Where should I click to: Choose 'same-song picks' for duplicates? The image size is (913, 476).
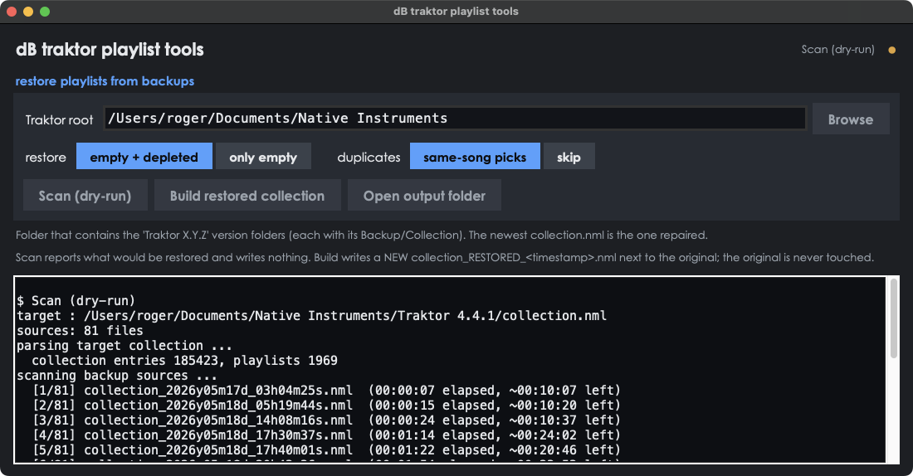click(x=475, y=157)
